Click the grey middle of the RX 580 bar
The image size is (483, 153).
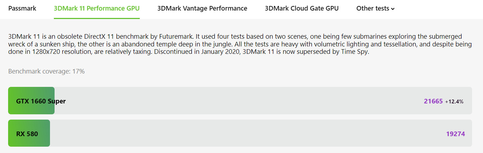point(239,133)
